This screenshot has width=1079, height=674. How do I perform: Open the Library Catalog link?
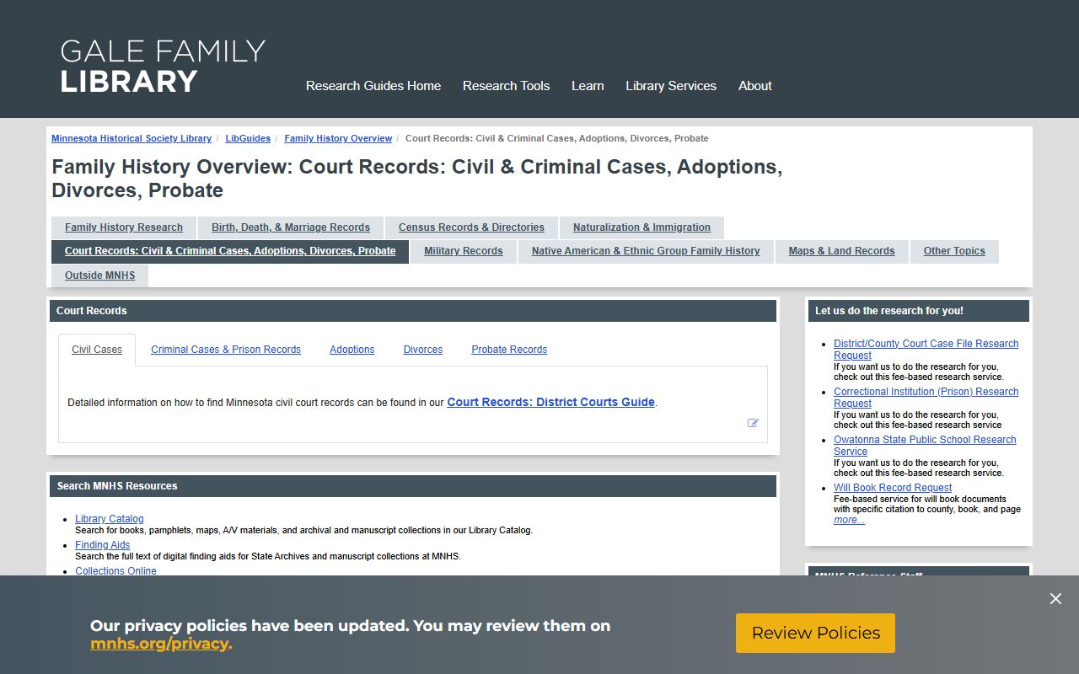coord(110,519)
